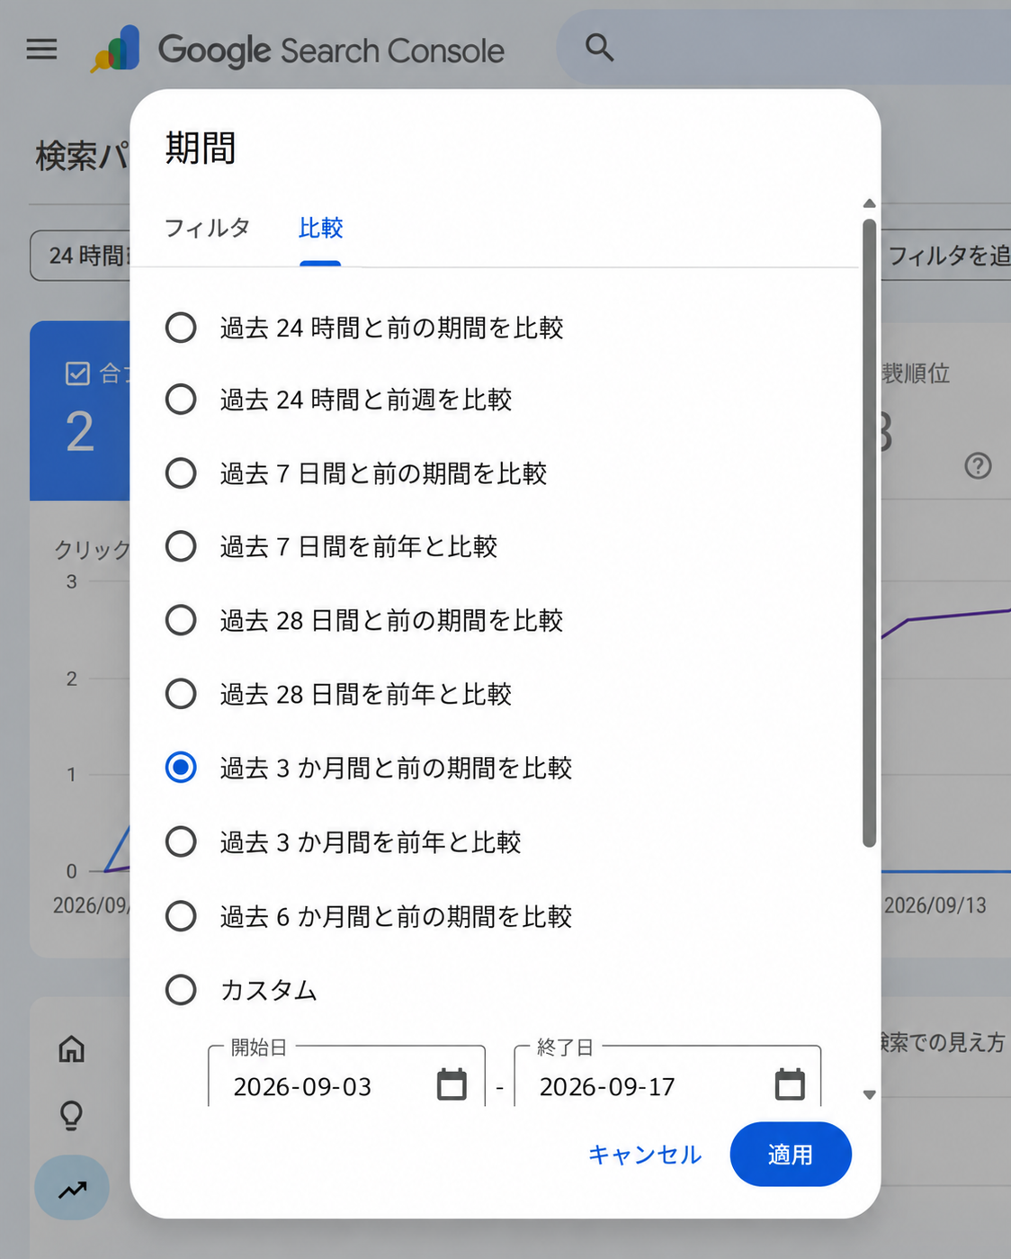Switch to the フィルタ tab
1011x1259 pixels.
(207, 228)
